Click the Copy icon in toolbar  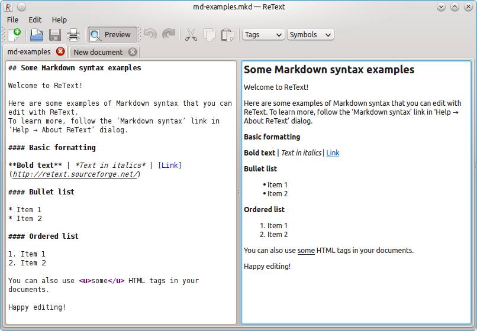click(x=209, y=35)
